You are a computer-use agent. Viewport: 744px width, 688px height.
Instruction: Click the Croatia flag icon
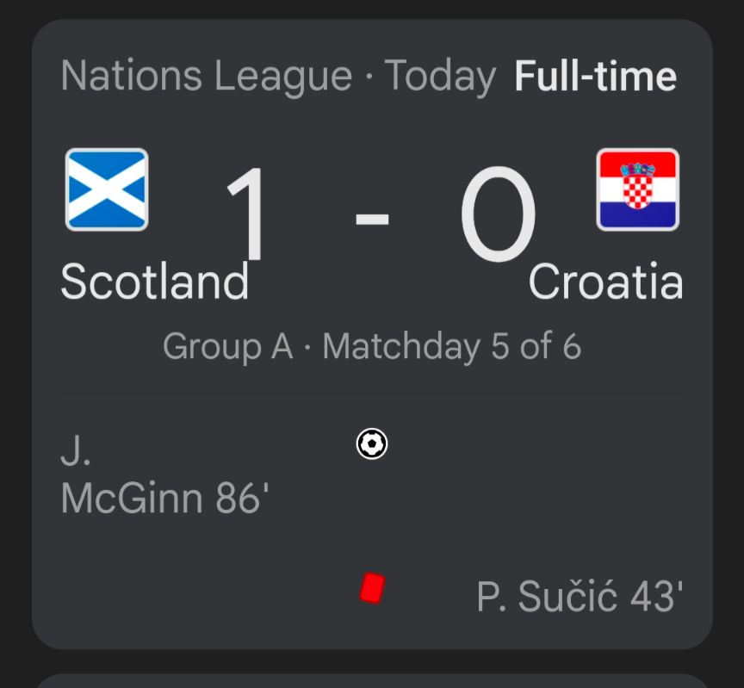[x=638, y=189]
